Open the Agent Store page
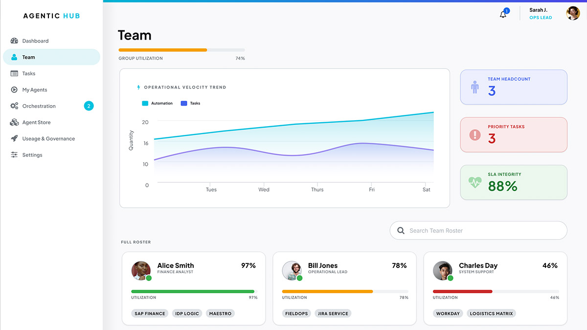This screenshot has width=587, height=330. (51, 122)
